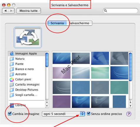Image resolution: width=140 pixels, height=127 pixels.
Task: Select the Desktop Pictures folder entry
Action: point(27,90)
